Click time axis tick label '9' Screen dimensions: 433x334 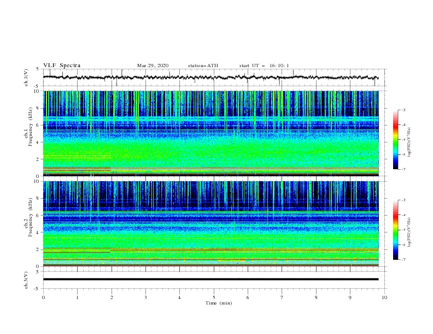(x=350, y=297)
